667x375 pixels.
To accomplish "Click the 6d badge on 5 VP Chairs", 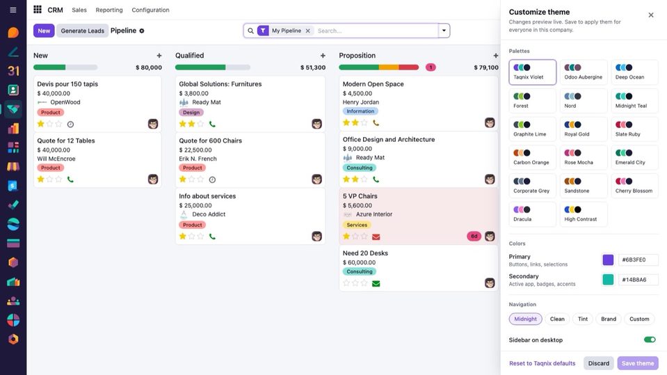I will click(x=474, y=237).
